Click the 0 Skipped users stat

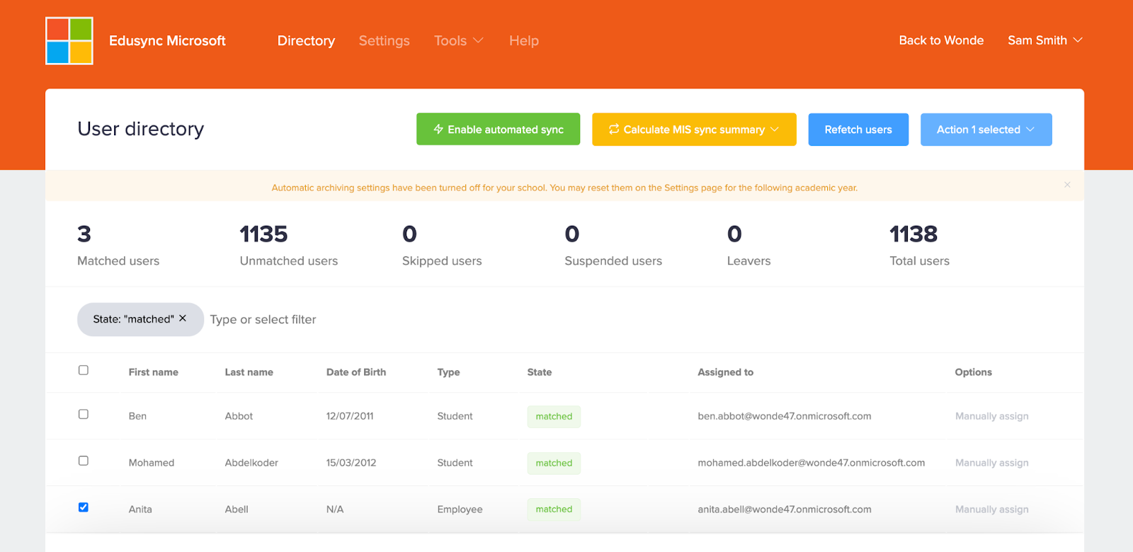click(442, 246)
